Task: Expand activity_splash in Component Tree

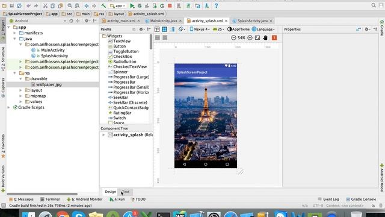Action: [x=103, y=135]
